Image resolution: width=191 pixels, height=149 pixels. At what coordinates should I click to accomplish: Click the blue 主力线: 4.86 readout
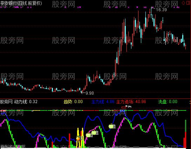pos(103,102)
